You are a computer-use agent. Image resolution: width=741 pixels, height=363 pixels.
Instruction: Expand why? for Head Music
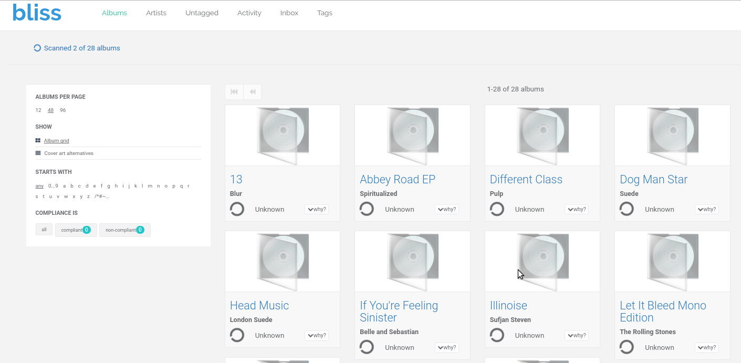(317, 335)
